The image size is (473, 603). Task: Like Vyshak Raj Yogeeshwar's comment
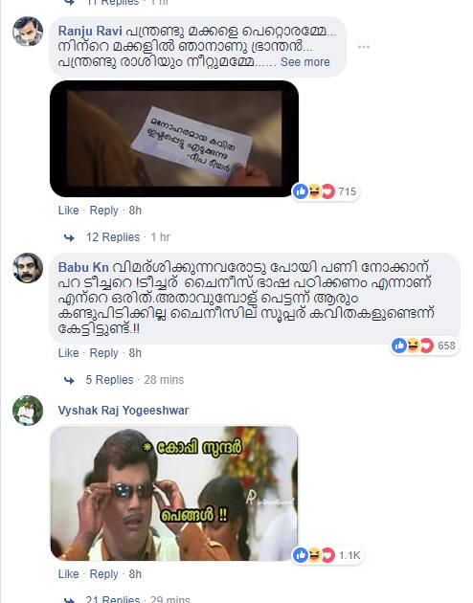(x=68, y=574)
